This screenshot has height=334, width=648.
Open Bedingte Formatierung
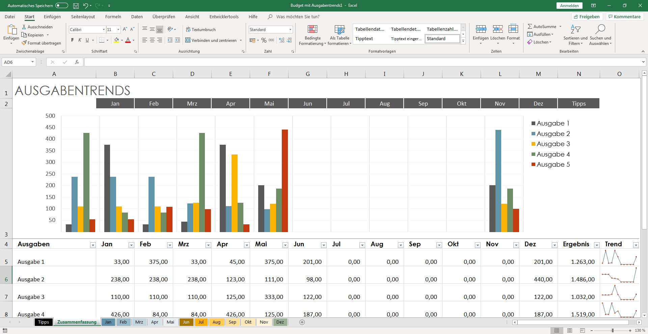[312, 35]
